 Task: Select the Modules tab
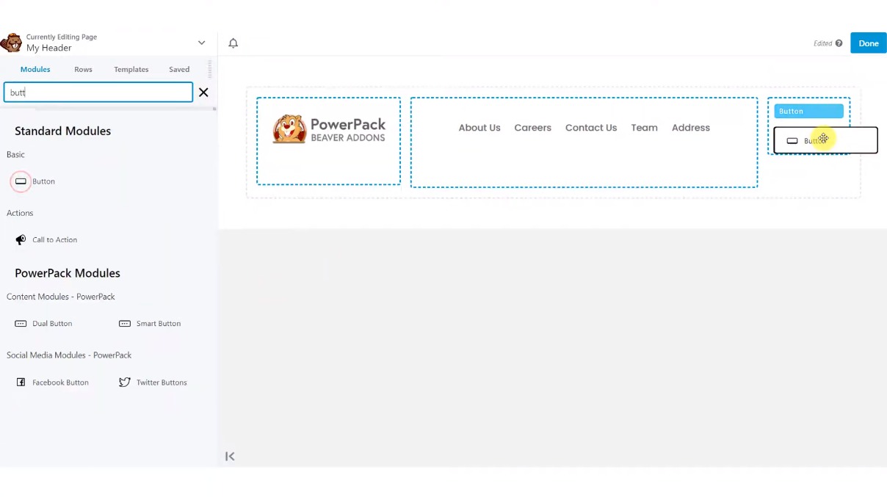35,69
